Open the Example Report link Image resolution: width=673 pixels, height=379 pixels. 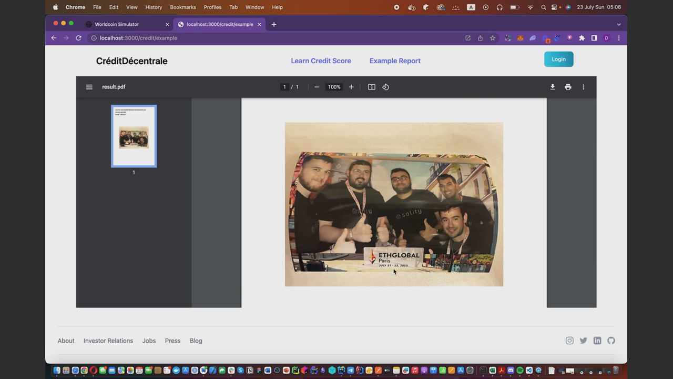(x=395, y=61)
